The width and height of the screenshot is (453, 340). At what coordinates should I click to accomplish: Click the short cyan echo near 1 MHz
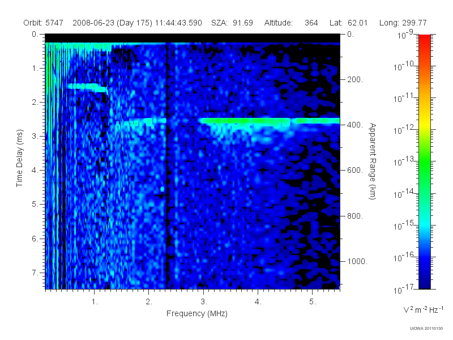click(x=88, y=88)
